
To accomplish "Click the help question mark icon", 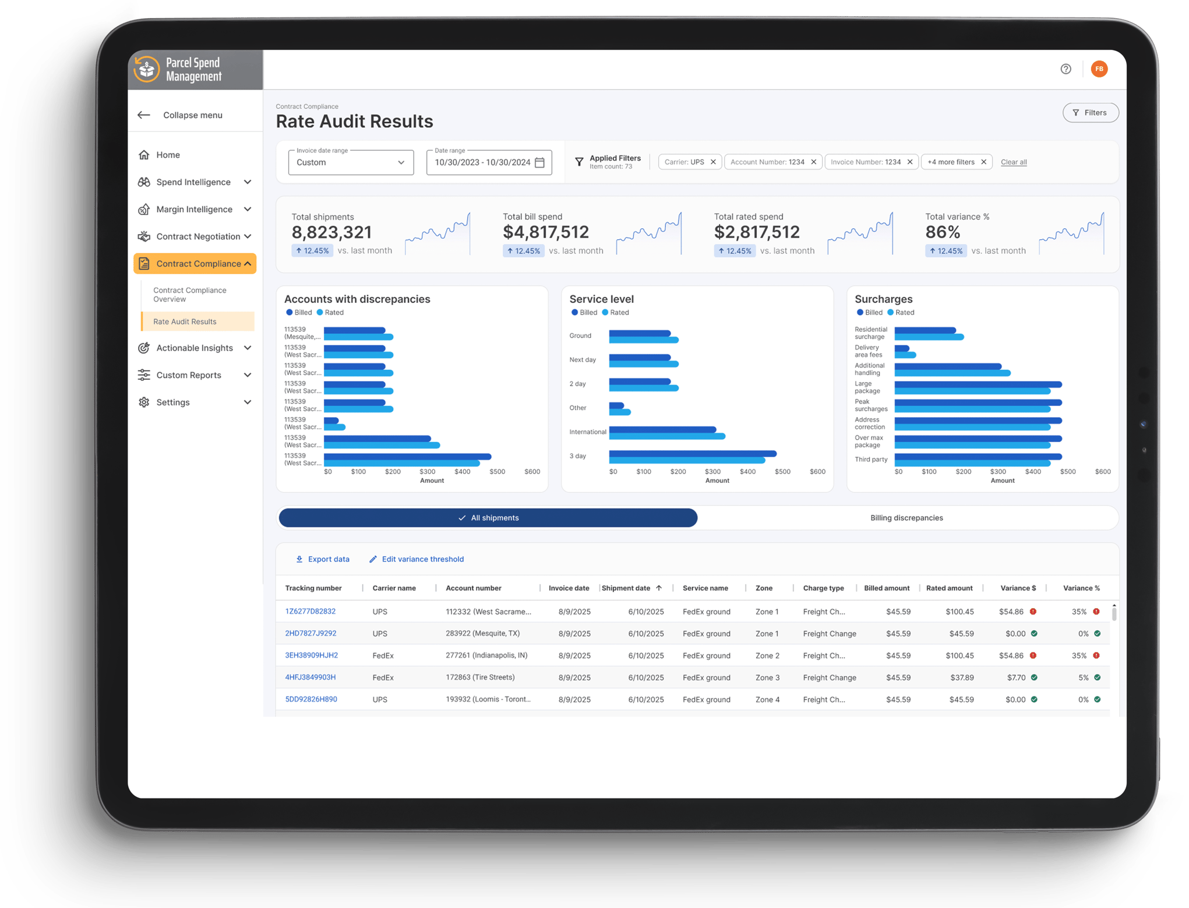I will coord(1065,69).
